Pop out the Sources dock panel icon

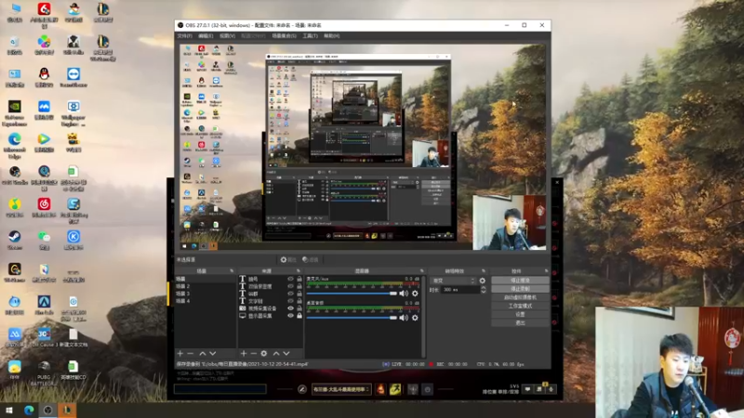click(x=299, y=271)
